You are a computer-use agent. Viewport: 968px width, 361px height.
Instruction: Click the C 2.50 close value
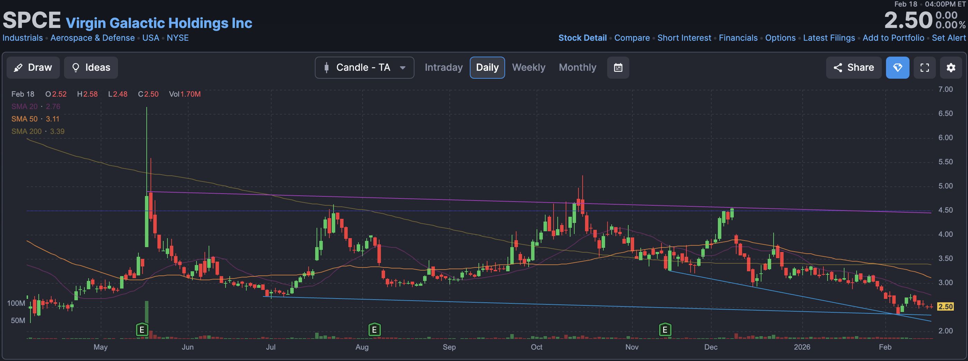[x=148, y=94]
